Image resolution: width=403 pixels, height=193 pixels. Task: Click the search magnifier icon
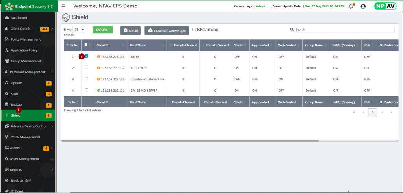pos(292,30)
